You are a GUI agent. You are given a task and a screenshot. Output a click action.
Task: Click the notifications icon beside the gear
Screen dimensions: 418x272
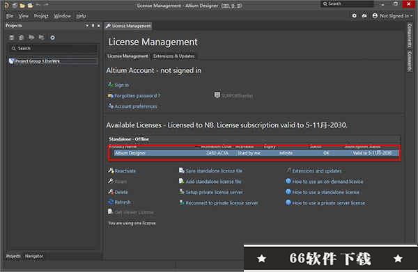point(364,16)
